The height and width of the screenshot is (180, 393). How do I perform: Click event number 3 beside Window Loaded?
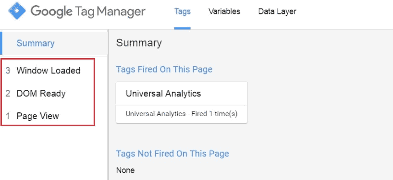[8, 71]
